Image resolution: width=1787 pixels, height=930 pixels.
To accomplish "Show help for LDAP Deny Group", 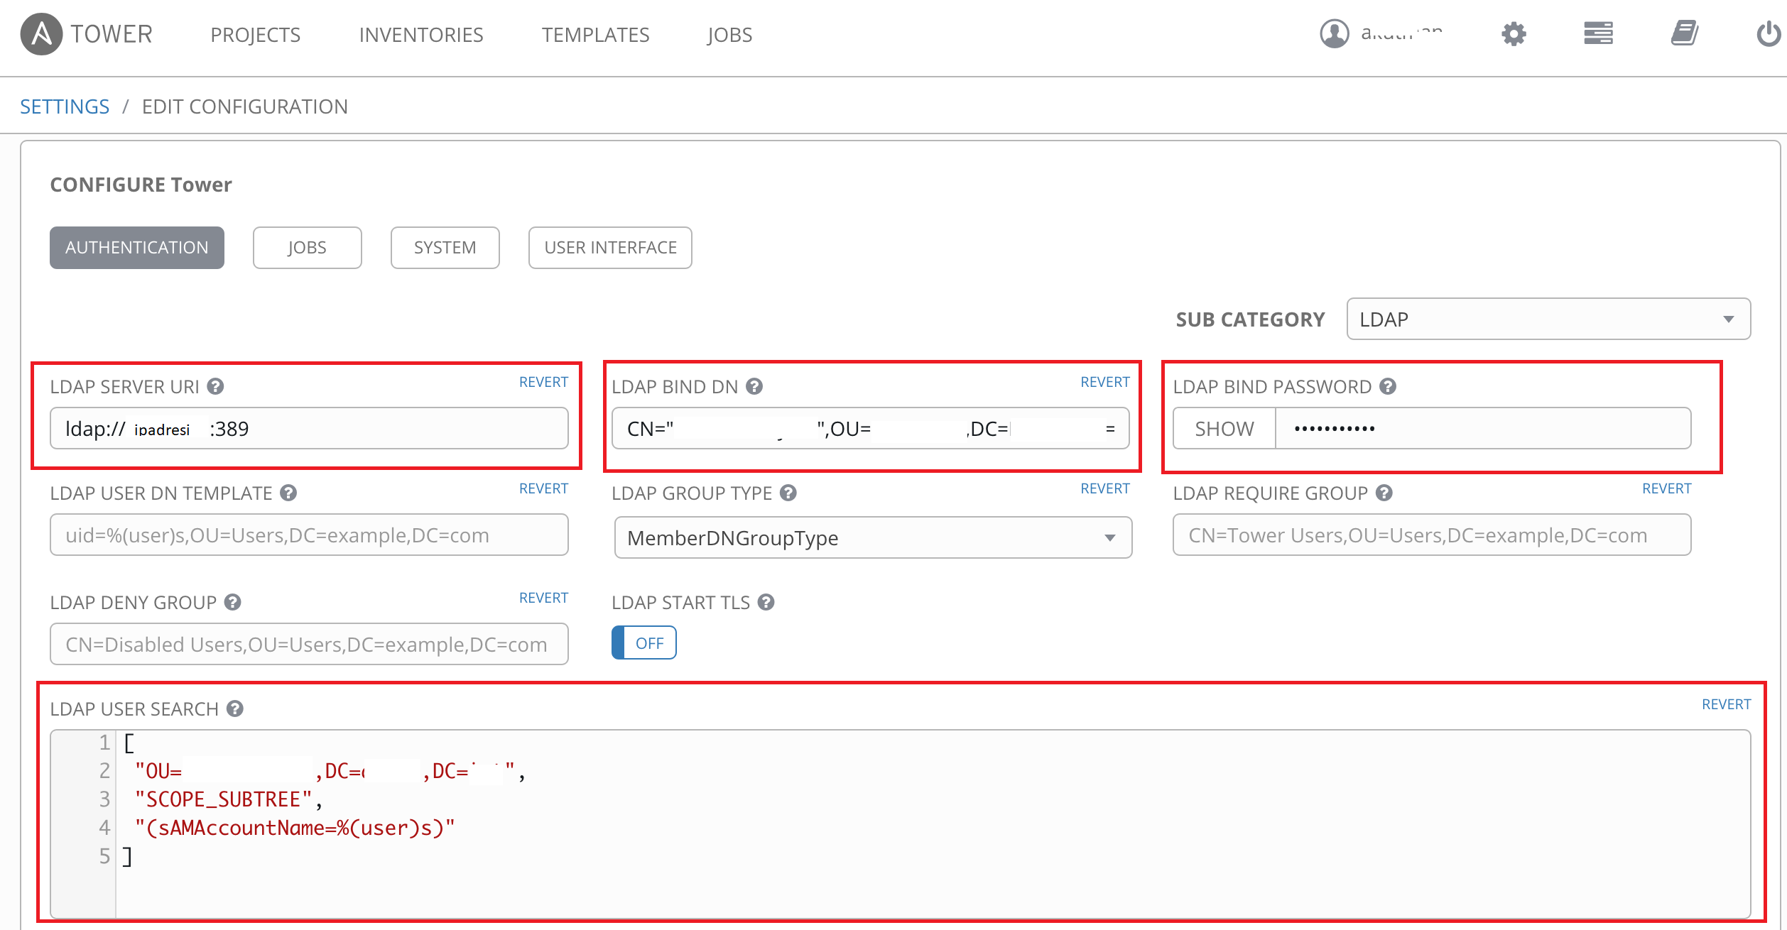I will pyautogui.click(x=233, y=602).
